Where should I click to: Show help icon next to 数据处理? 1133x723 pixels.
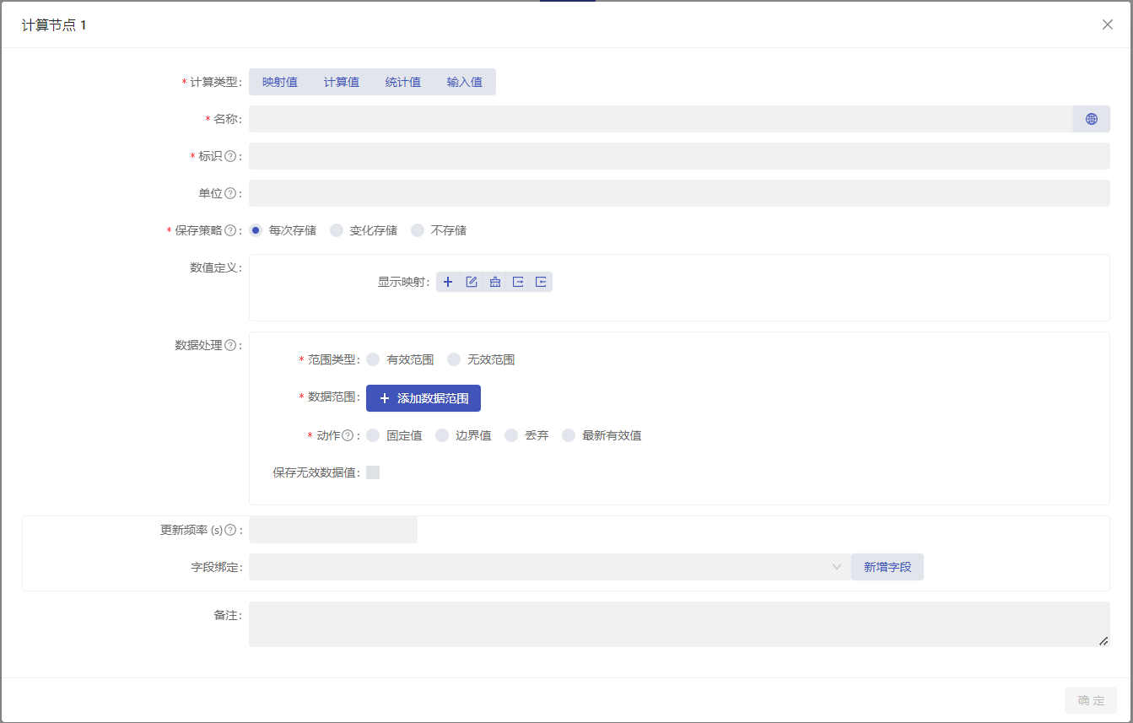(x=230, y=345)
